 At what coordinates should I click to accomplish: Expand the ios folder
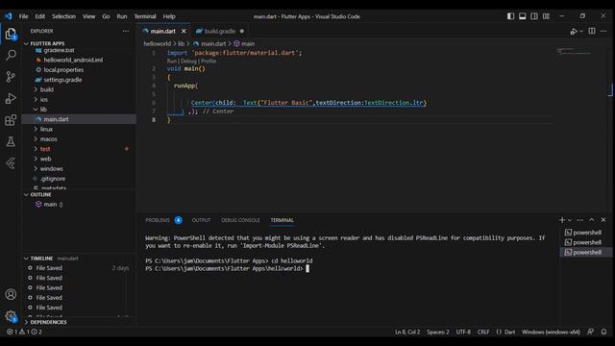click(x=44, y=99)
